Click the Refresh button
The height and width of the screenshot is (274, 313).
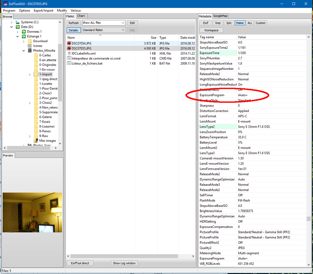[x=74, y=23]
